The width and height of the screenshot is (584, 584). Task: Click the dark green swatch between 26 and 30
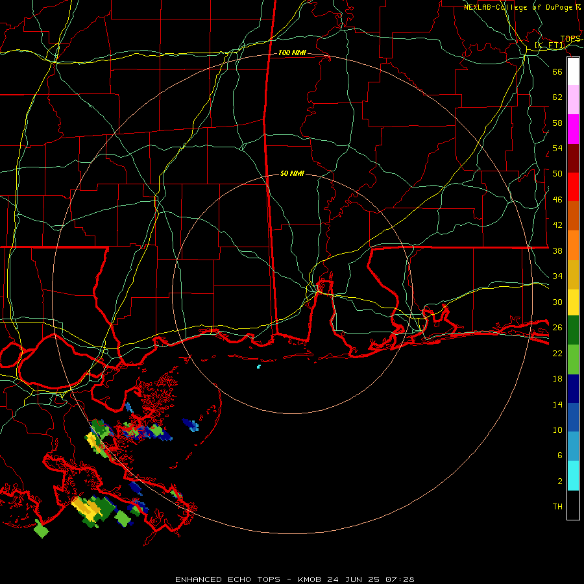[573, 330]
